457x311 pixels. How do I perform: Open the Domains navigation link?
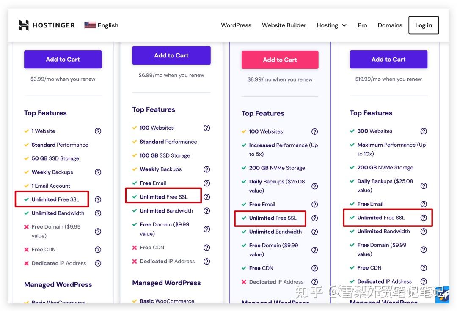390,25
